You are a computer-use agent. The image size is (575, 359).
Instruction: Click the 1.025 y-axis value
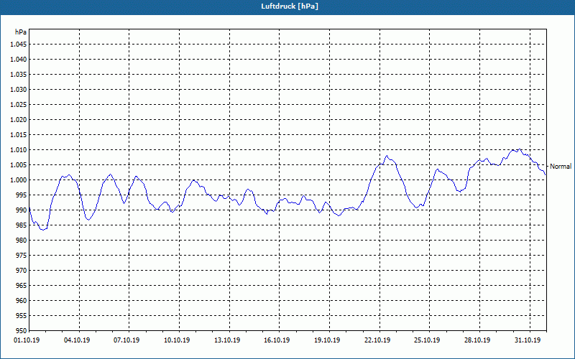click(x=19, y=104)
